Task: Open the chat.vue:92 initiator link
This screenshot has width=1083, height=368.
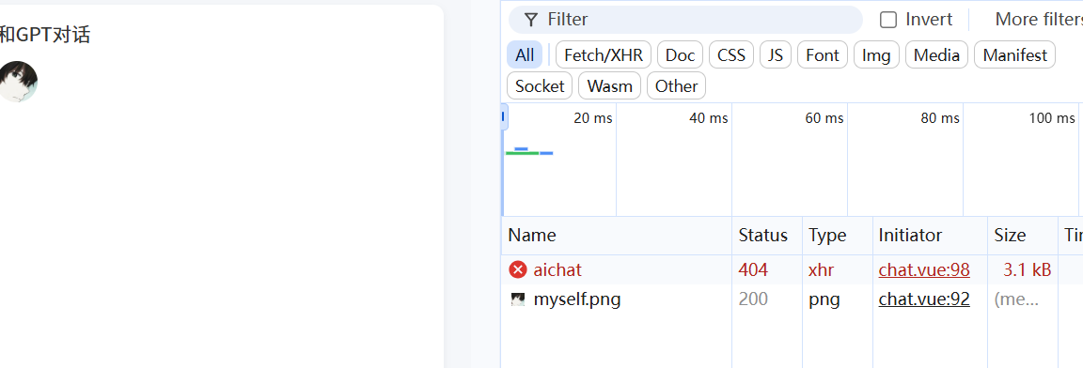Action: pos(924,299)
